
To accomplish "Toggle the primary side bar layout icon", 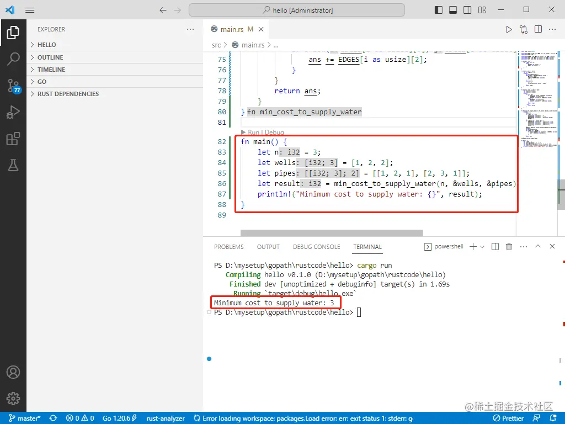I will 439,10.
